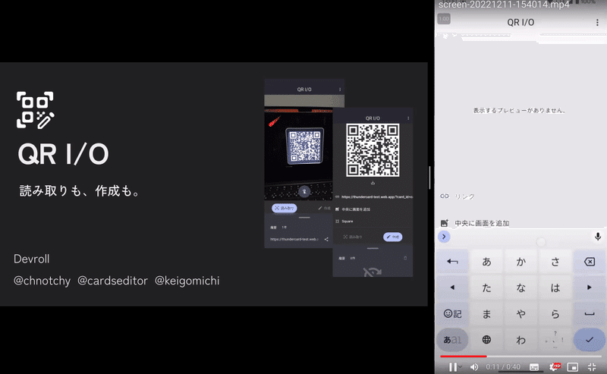Tap the わ key
607x374 pixels.
click(521, 340)
